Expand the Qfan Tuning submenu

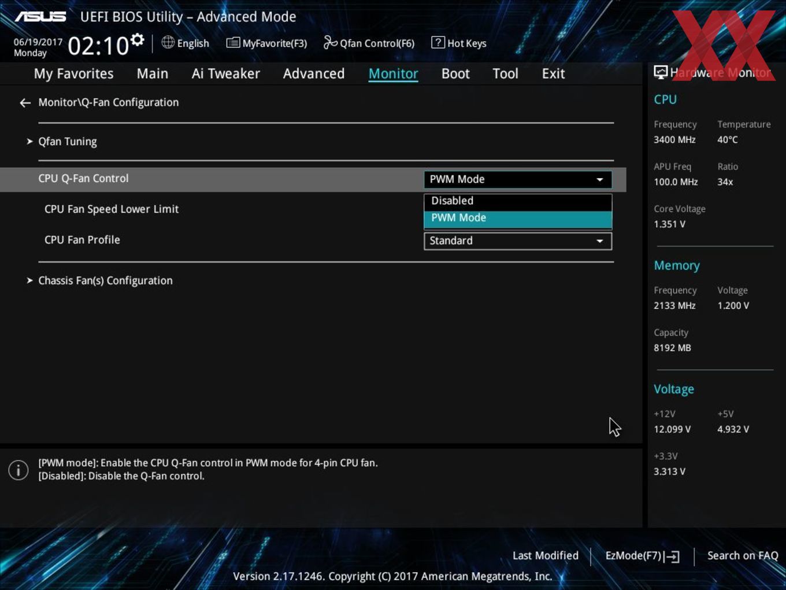coord(67,142)
